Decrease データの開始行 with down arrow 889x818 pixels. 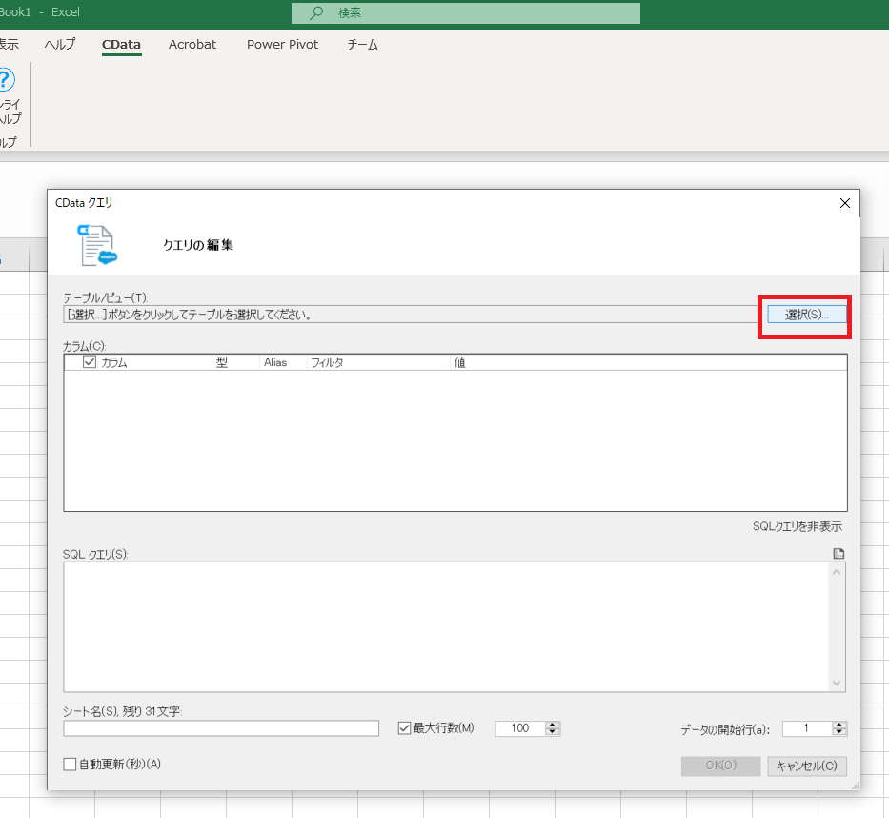(839, 732)
